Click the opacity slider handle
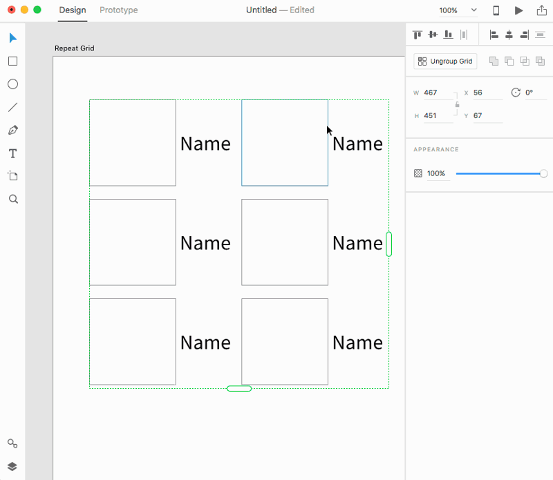The height and width of the screenshot is (480, 553). pyautogui.click(x=543, y=173)
